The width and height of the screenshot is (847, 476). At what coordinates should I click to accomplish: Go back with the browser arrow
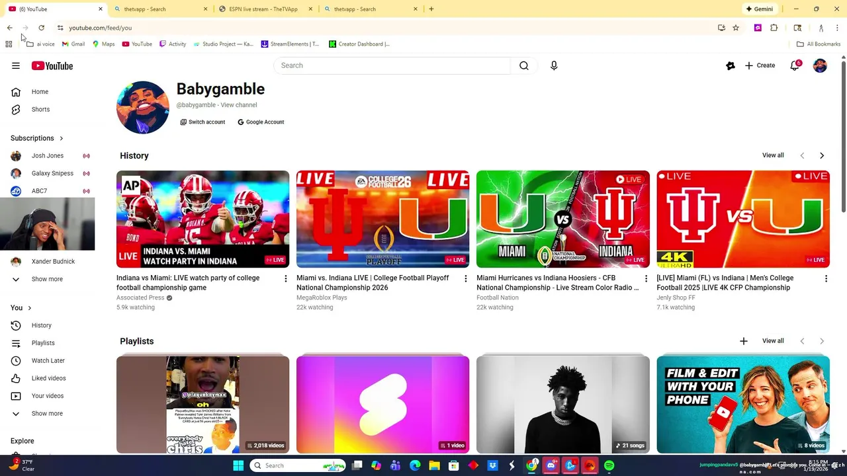(9, 28)
